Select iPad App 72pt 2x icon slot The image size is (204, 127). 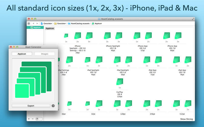click(x=158, y=60)
